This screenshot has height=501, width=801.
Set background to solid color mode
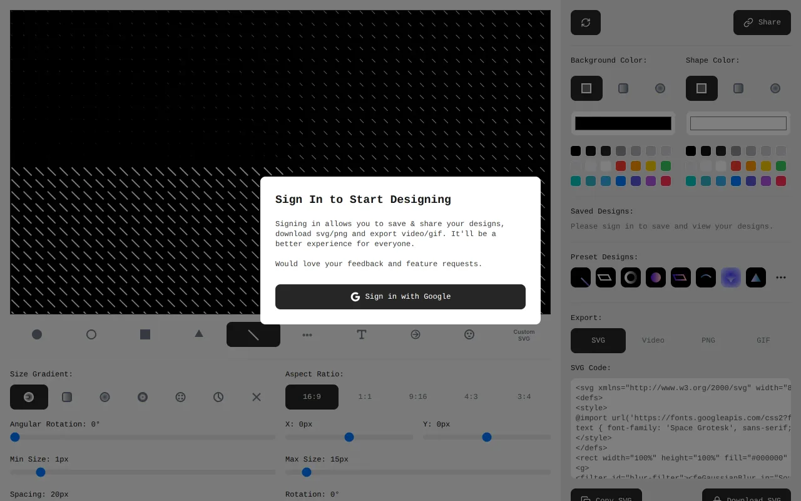point(586,88)
